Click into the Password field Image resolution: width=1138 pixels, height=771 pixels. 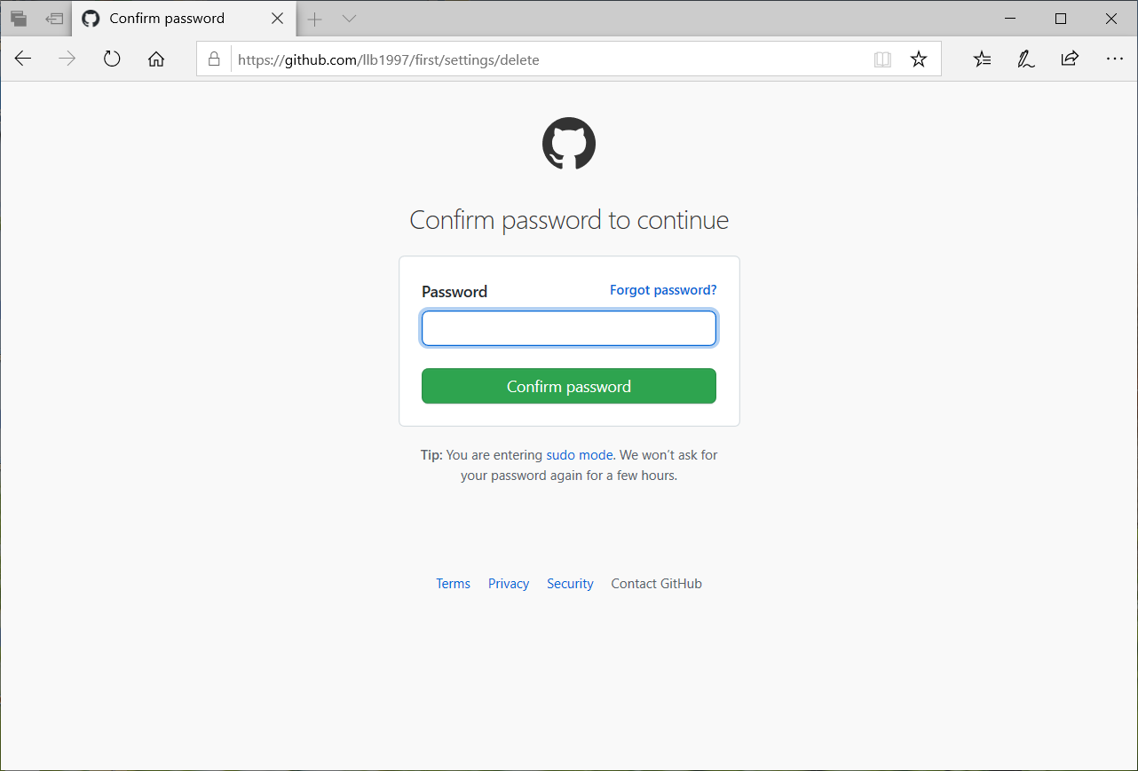pyautogui.click(x=569, y=328)
